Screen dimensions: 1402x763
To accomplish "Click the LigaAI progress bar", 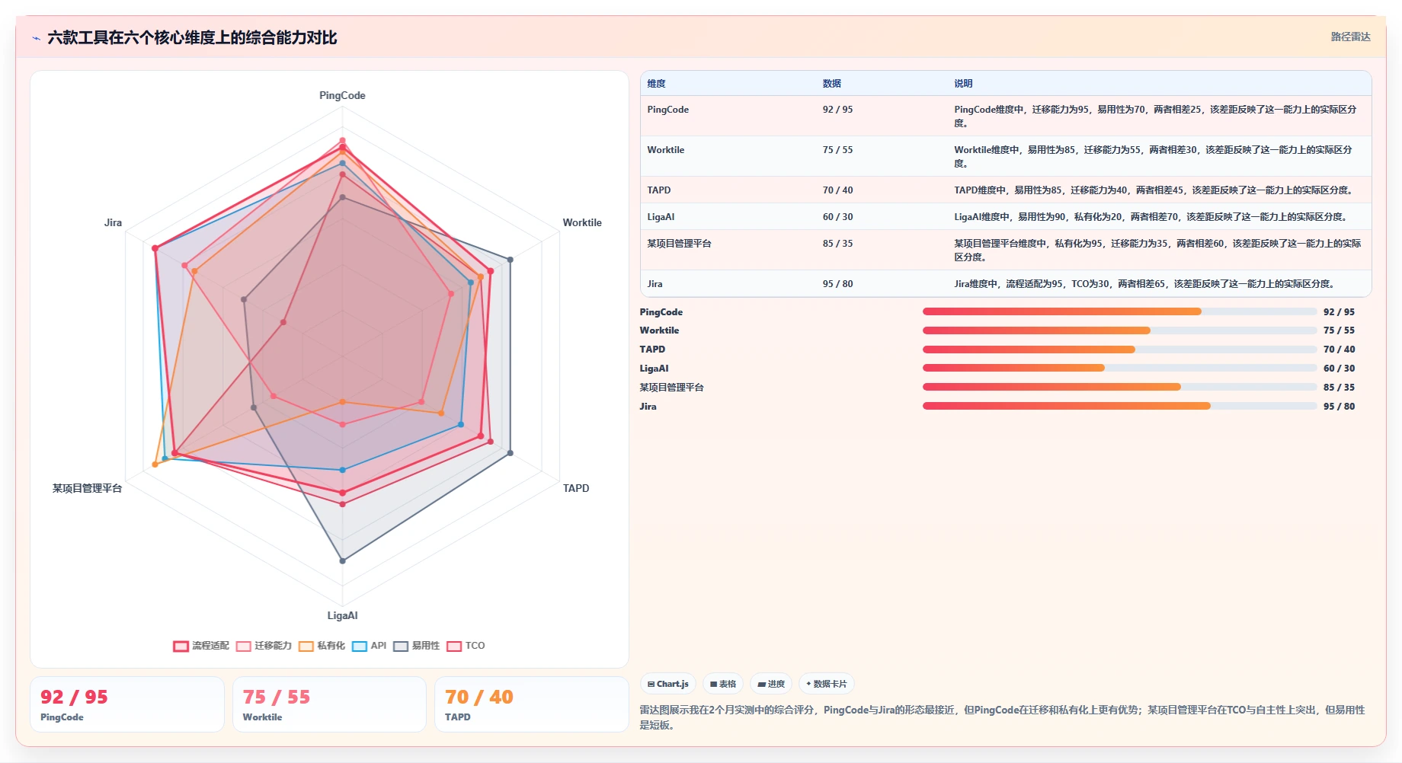I will pos(1119,368).
